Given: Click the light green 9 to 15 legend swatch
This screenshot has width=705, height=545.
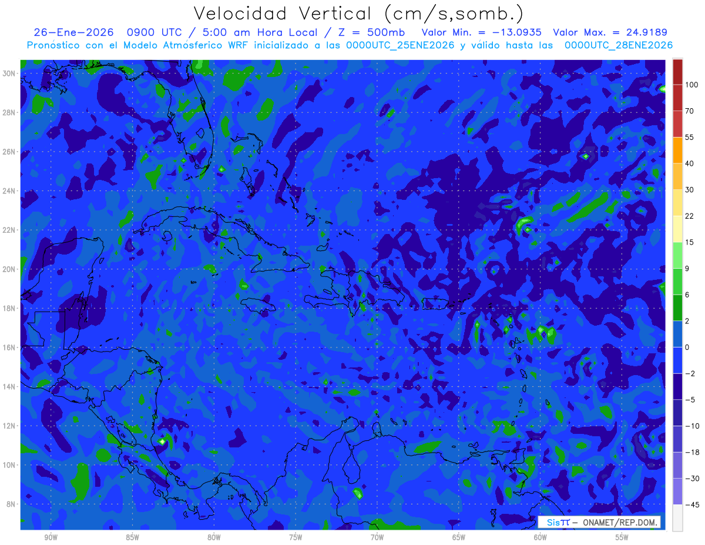Looking at the screenshot, I should pyautogui.click(x=677, y=255).
